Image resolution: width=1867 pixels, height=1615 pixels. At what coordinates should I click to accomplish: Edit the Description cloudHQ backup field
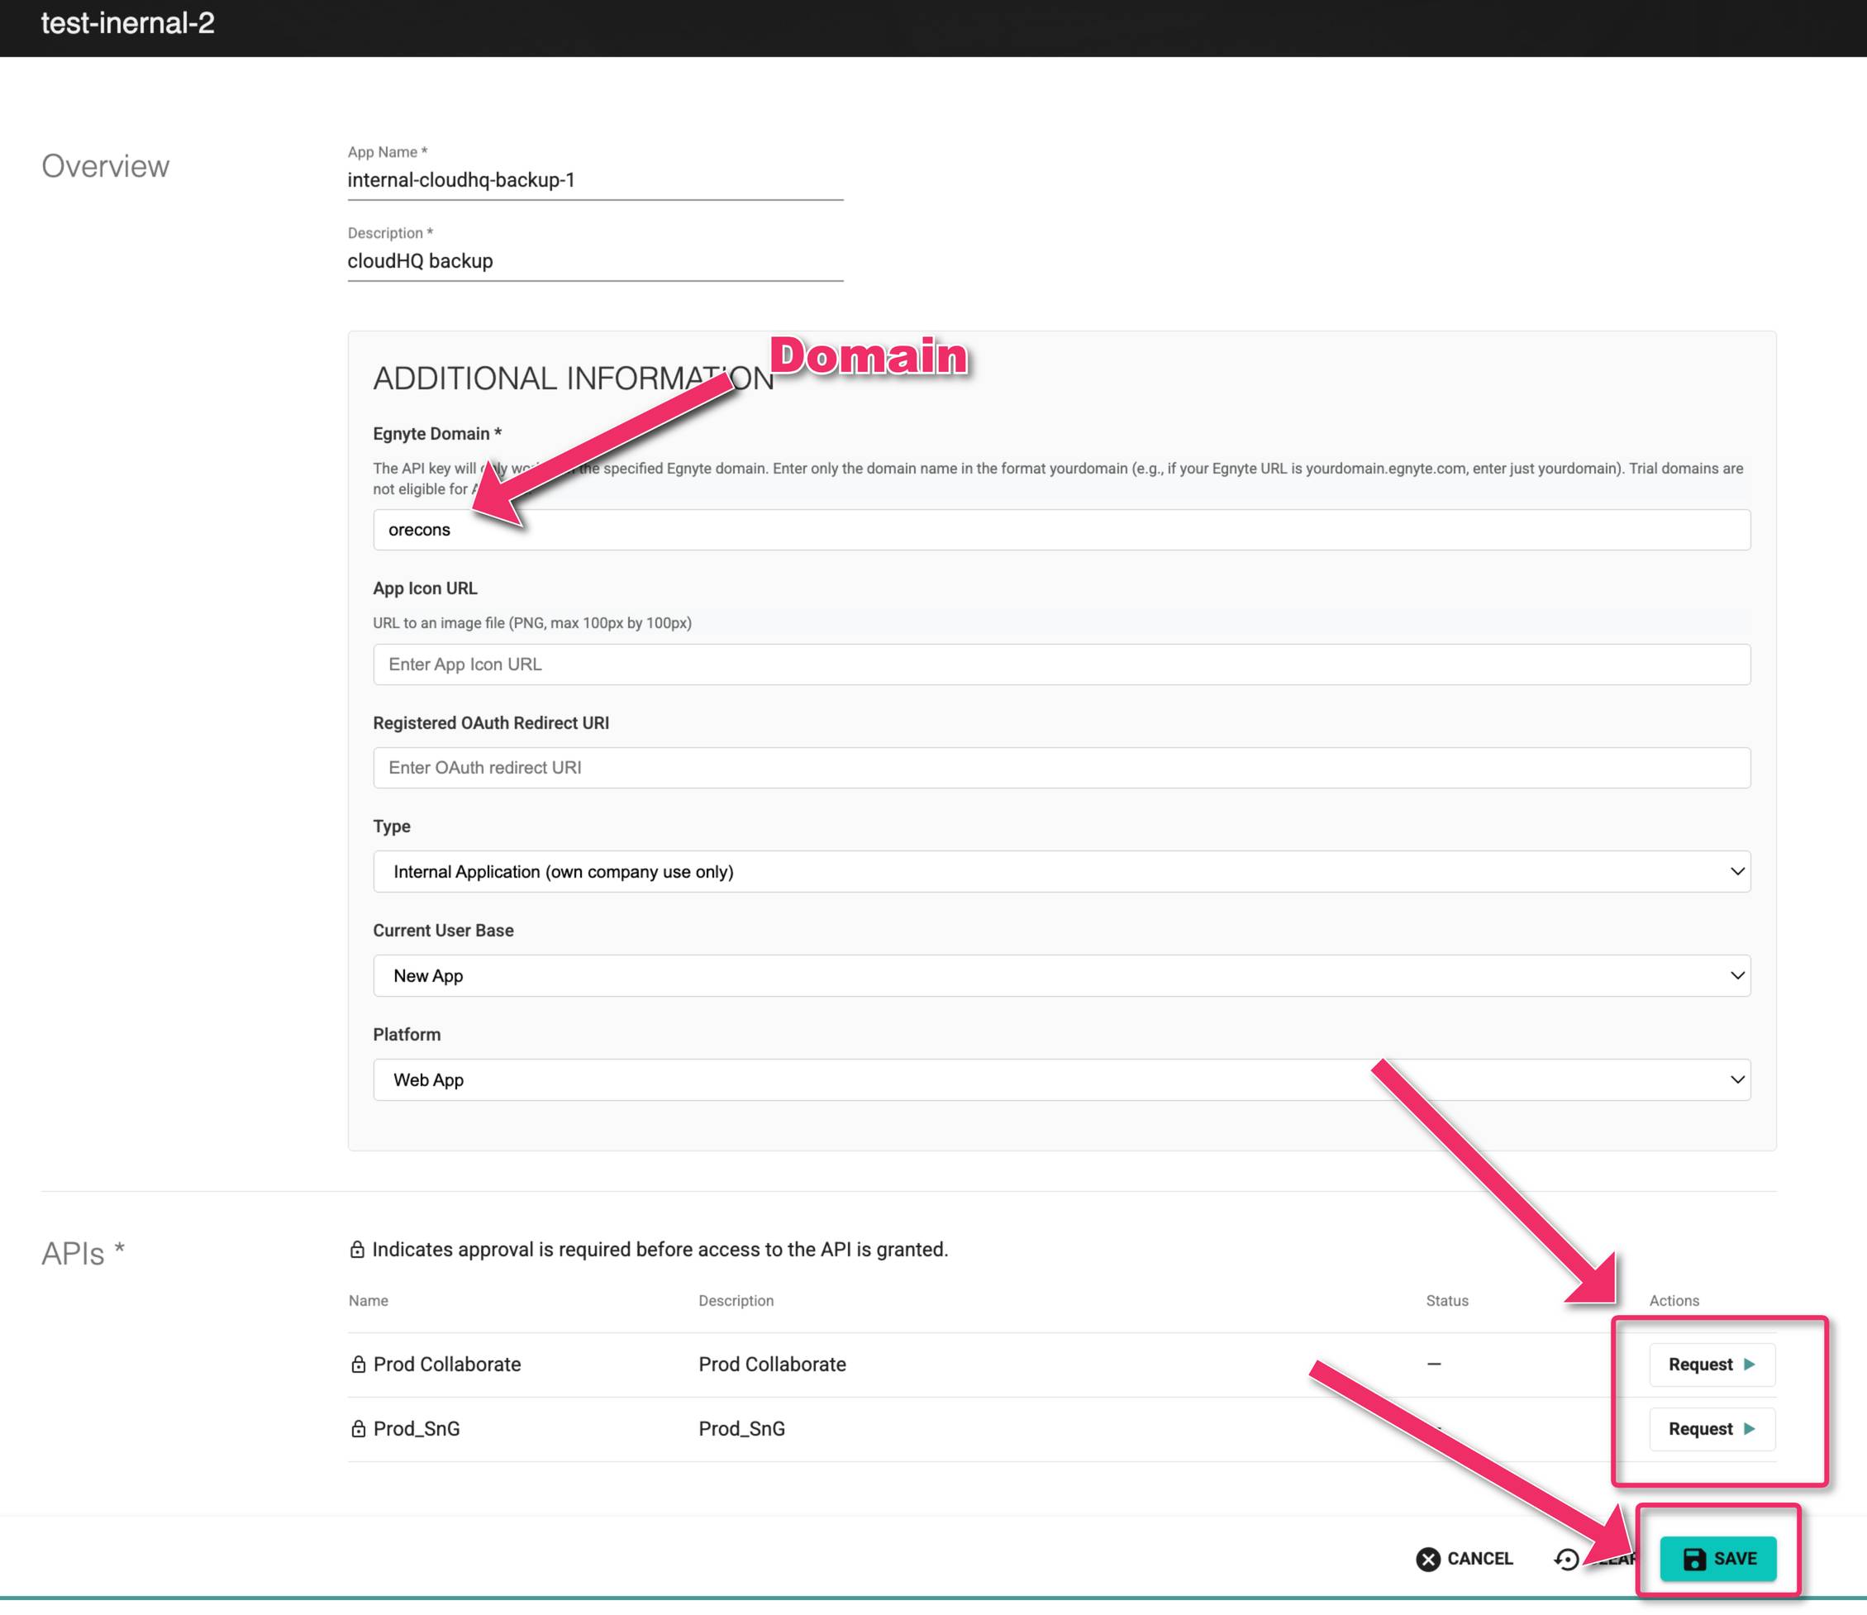595,261
